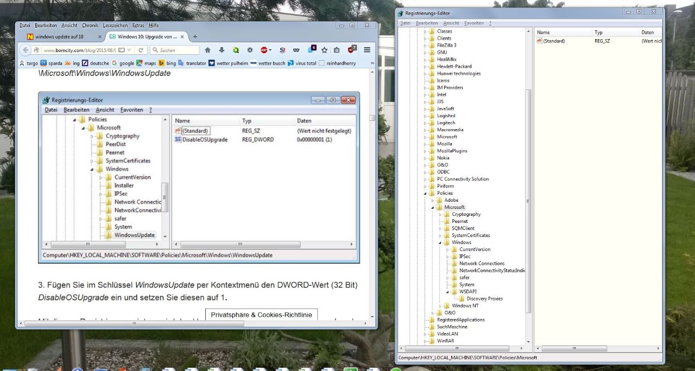This screenshot has height=371, width=695.
Task: Select the 'WinRAR' key folder icon
Action: click(x=432, y=341)
